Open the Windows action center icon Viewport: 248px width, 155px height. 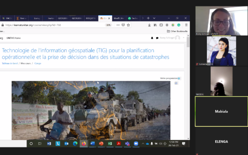pyautogui.click(x=184, y=144)
